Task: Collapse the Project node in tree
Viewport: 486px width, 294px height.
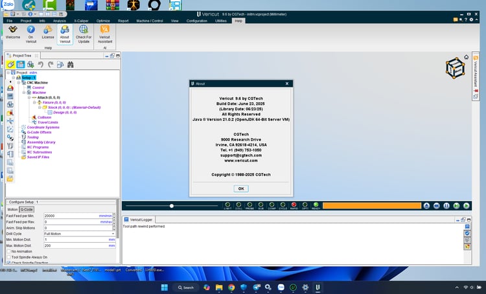Action: pyautogui.click(x=8, y=73)
